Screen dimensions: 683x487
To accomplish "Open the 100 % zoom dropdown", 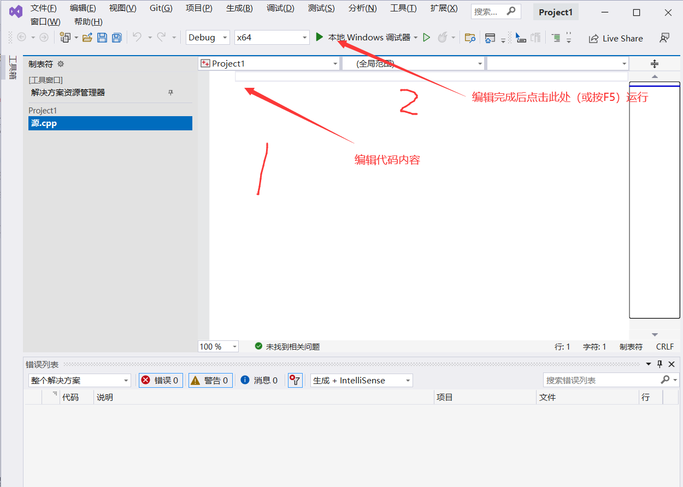I will (x=219, y=346).
